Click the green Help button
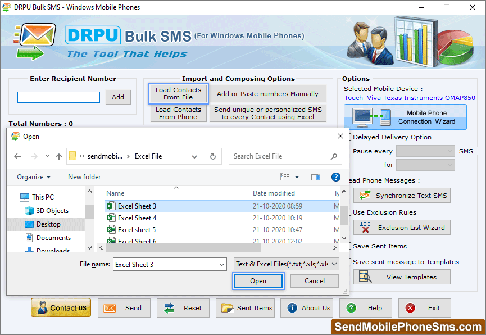This screenshot has width=486, height=335. click(366, 308)
